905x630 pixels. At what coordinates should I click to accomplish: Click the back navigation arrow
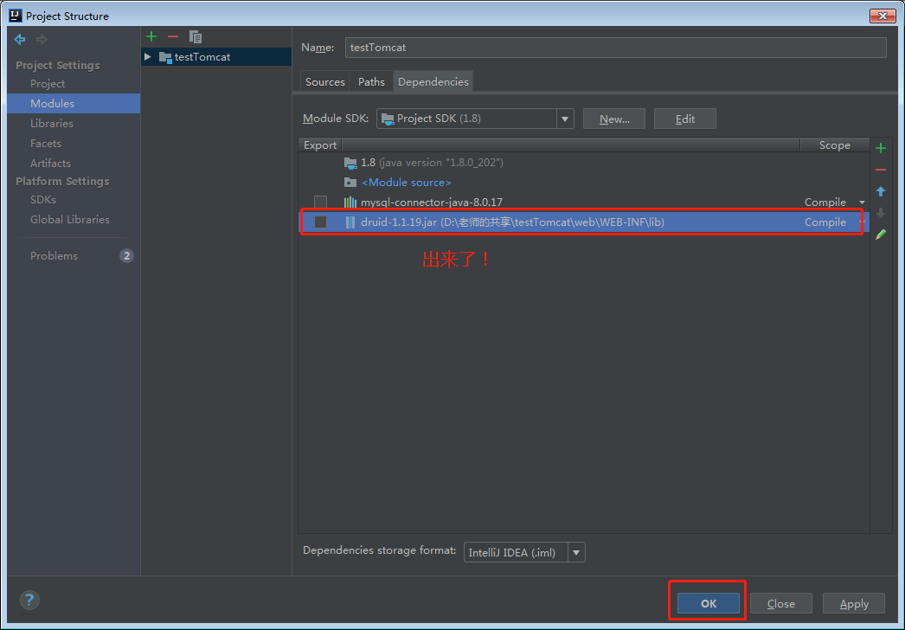(x=20, y=39)
